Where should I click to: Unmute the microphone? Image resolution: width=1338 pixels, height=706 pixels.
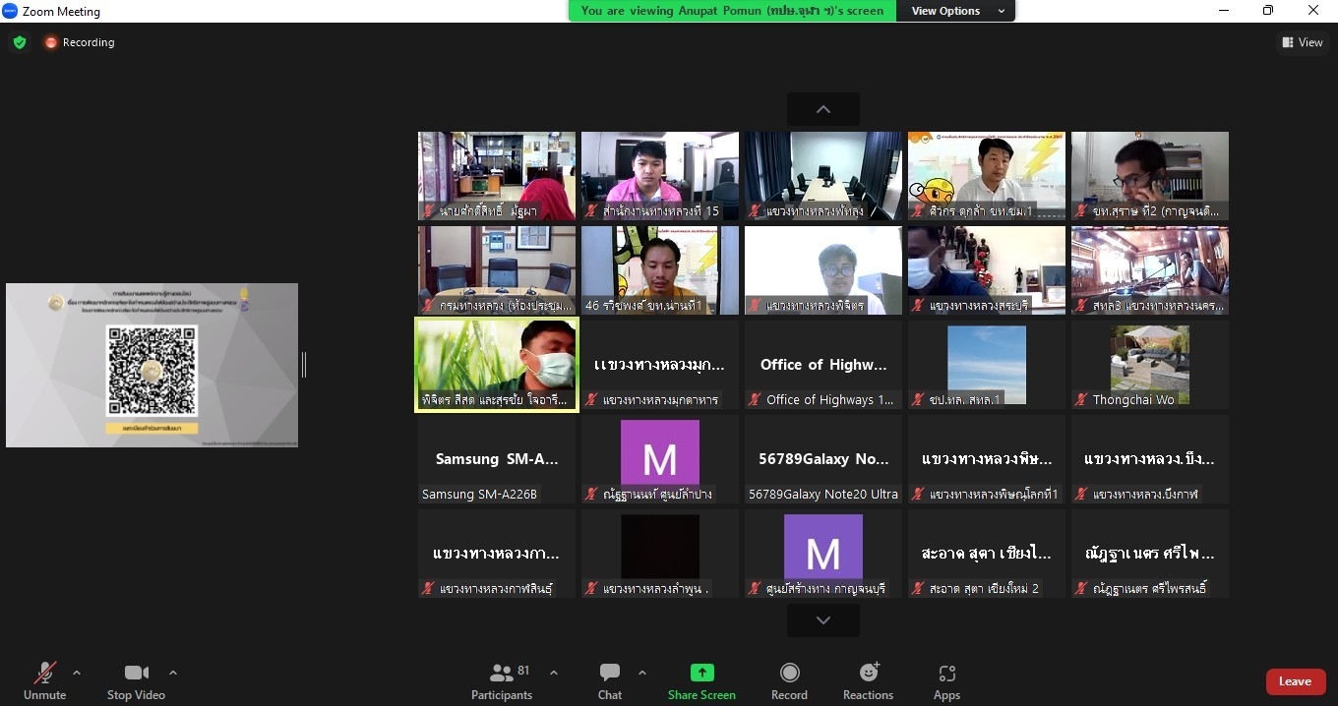tap(44, 674)
